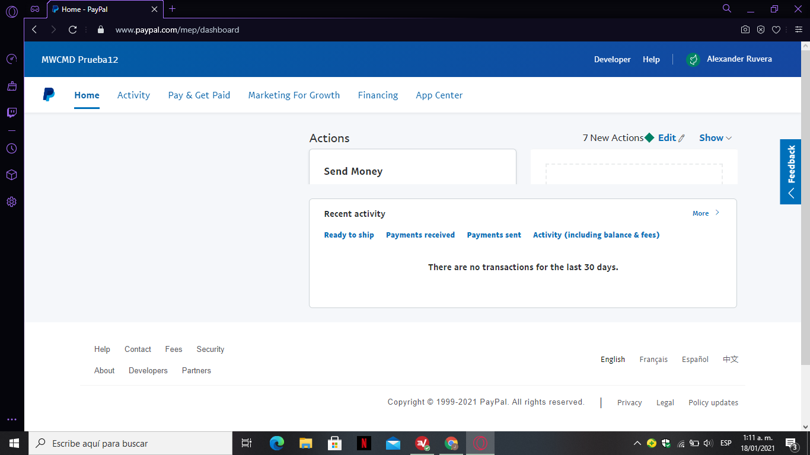
Task: Open Policy updates footer link
Action: [713, 403]
